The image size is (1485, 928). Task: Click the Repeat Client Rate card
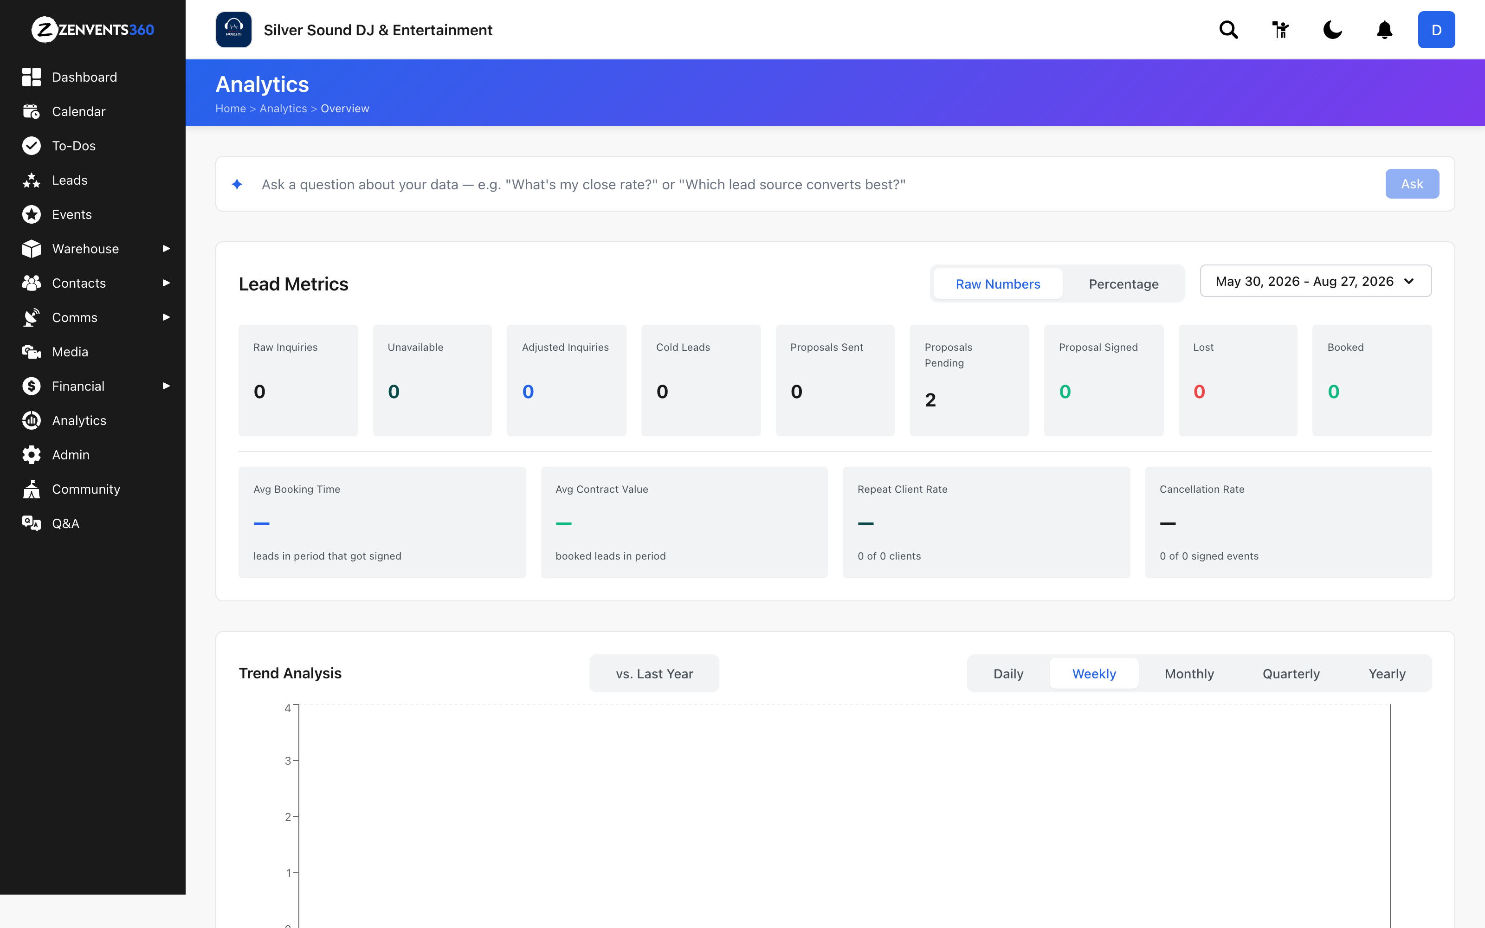(986, 522)
